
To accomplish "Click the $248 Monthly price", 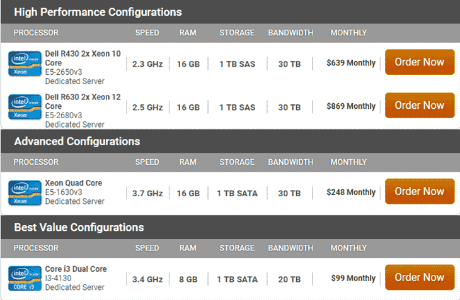I will [350, 192].
